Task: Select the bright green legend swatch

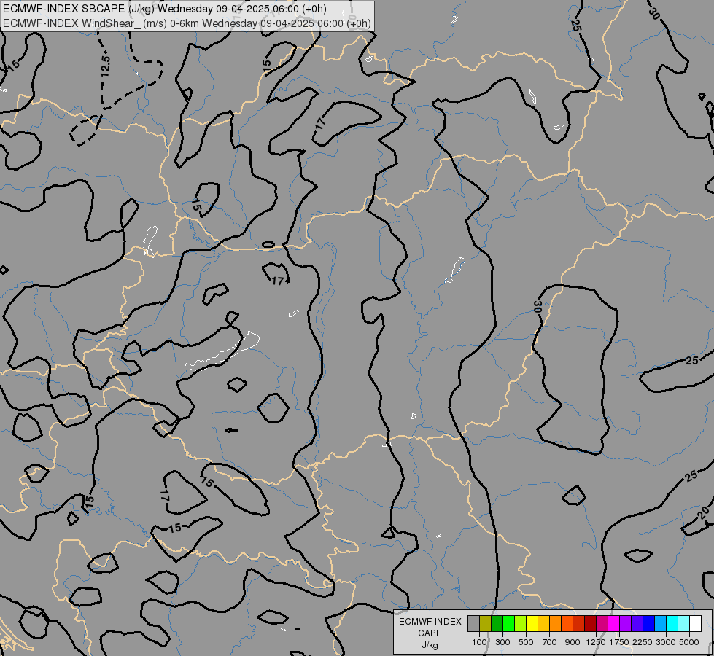Action: click(508, 624)
